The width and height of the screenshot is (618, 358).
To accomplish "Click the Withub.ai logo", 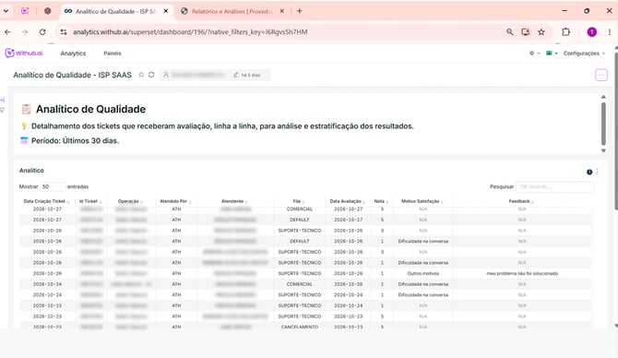I will (24, 53).
